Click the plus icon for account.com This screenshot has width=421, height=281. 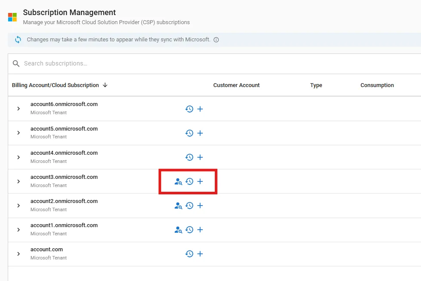pyautogui.click(x=200, y=254)
